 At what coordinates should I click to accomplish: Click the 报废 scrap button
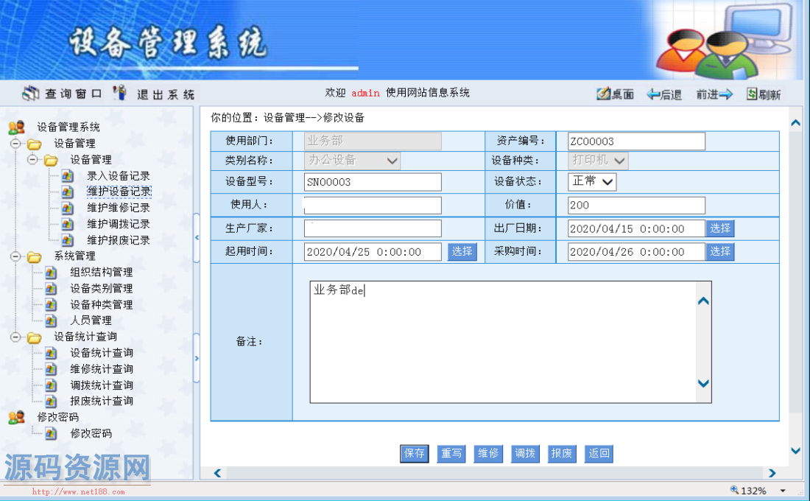[562, 453]
